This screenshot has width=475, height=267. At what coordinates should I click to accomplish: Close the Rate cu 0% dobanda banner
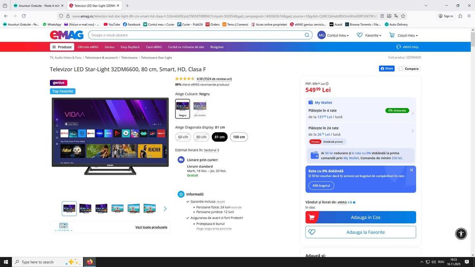coord(411,170)
